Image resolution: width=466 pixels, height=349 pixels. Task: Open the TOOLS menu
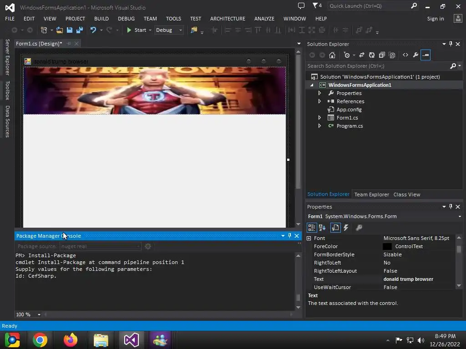[x=173, y=19]
